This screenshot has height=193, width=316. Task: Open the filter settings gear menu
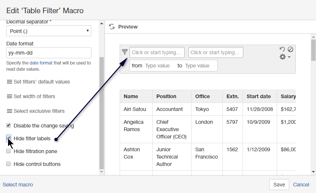coord(285,57)
